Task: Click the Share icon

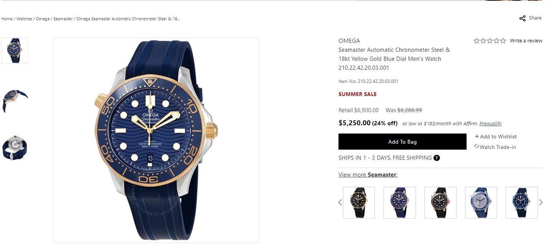Action: click(x=522, y=18)
